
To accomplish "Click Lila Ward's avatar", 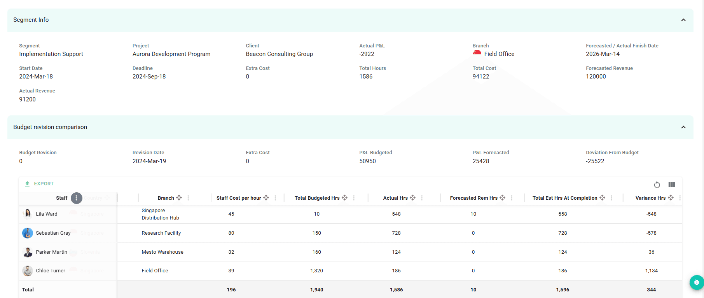I will pos(28,214).
